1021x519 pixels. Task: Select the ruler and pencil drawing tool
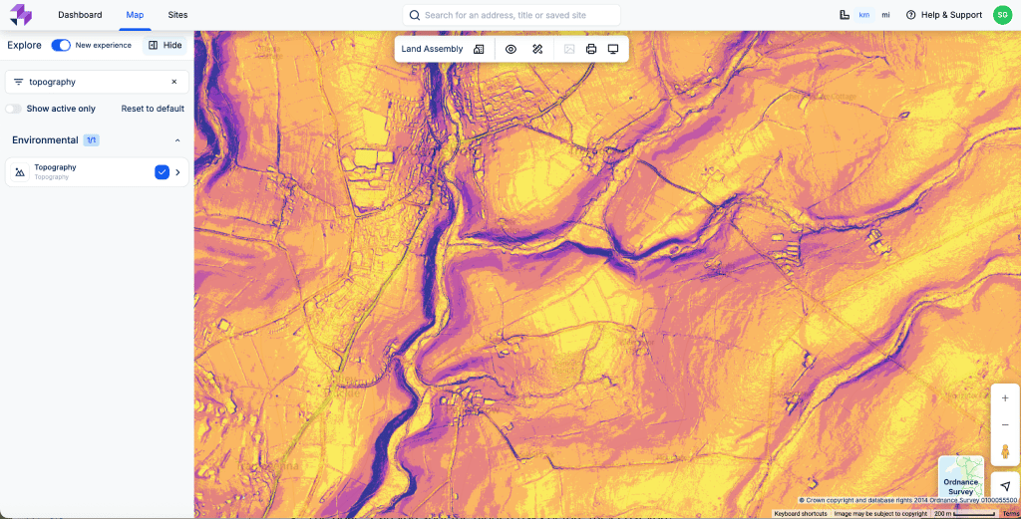click(537, 49)
